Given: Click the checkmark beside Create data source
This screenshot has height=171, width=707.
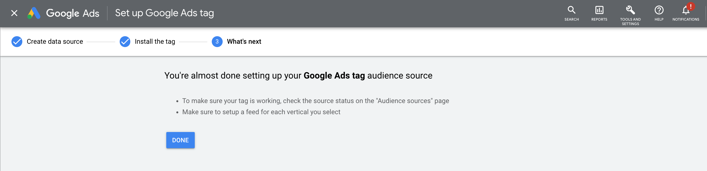Looking at the screenshot, I should 17,42.
